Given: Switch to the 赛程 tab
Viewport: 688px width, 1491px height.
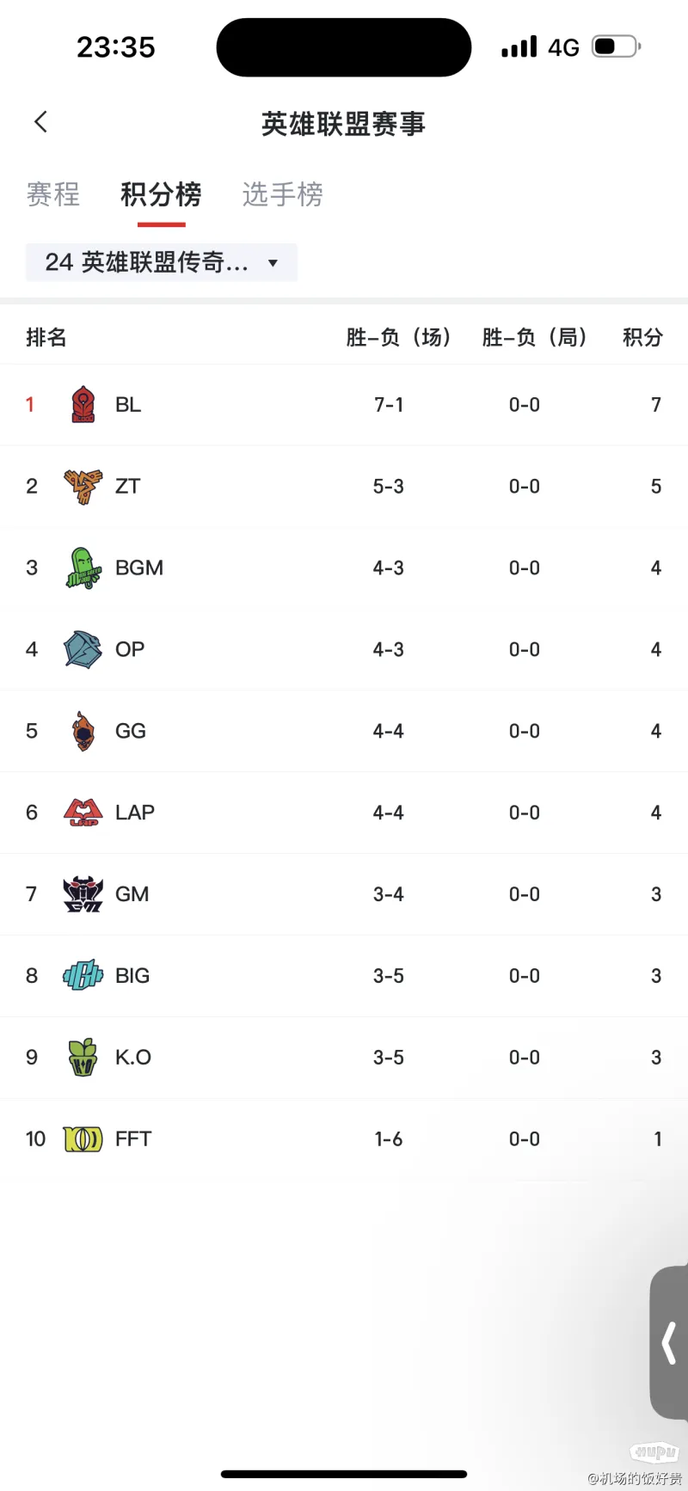Looking at the screenshot, I should pos(53,194).
